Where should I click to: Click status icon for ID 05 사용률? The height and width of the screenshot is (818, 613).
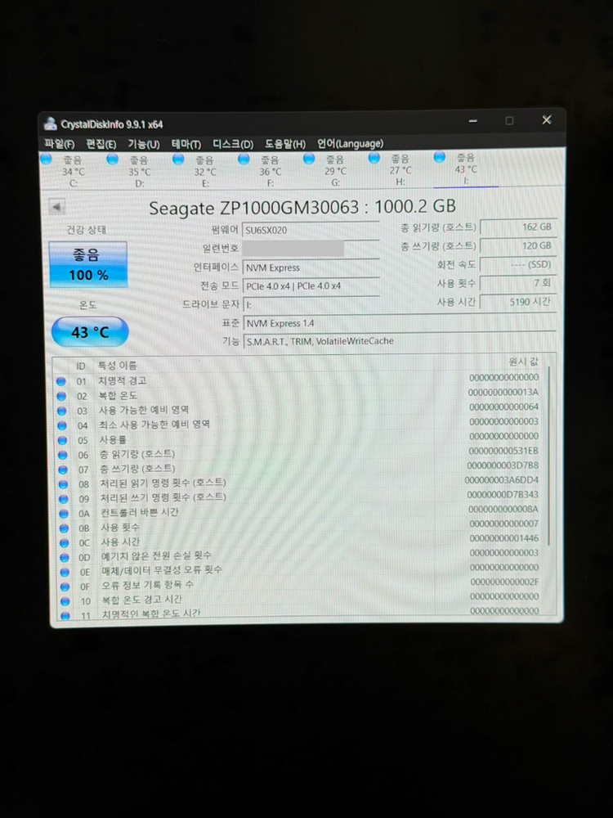pyautogui.click(x=62, y=440)
